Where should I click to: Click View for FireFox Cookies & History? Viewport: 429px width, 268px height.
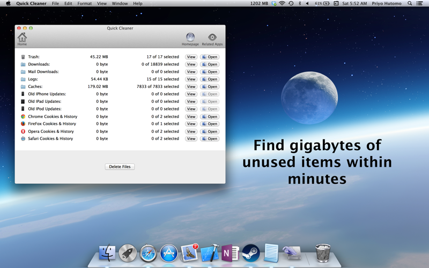point(191,124)
